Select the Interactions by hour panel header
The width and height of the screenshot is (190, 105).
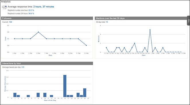pos(47,63)
